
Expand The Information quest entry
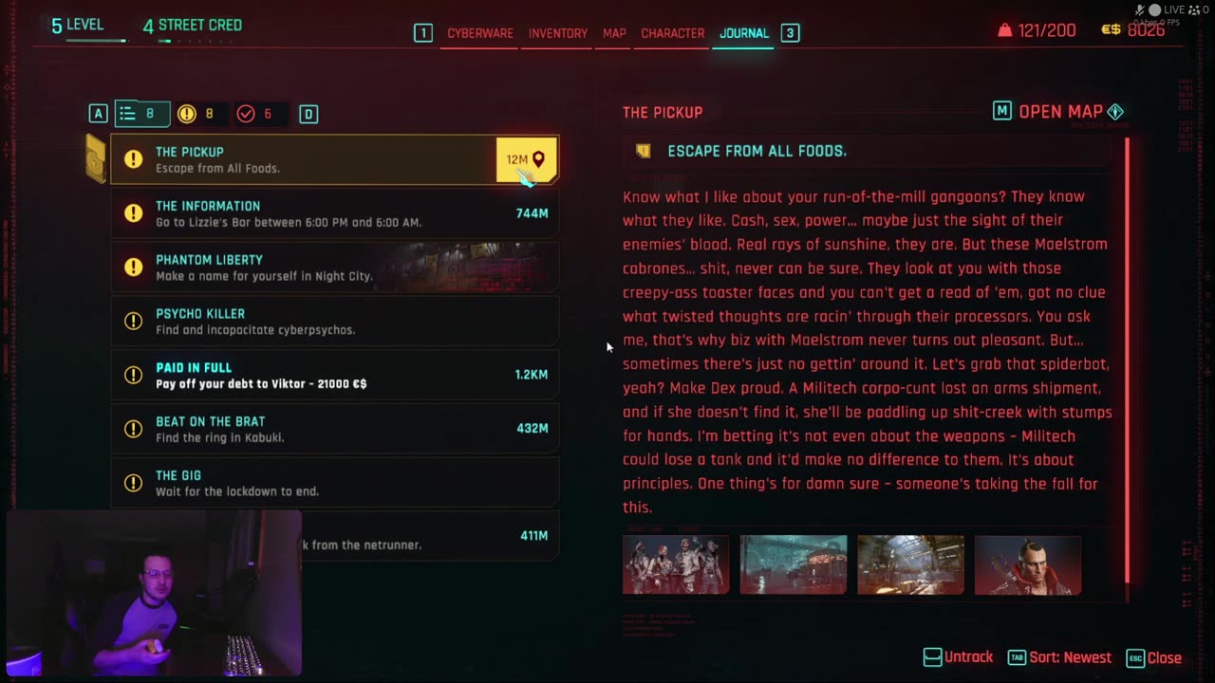(x=334, y=213)
